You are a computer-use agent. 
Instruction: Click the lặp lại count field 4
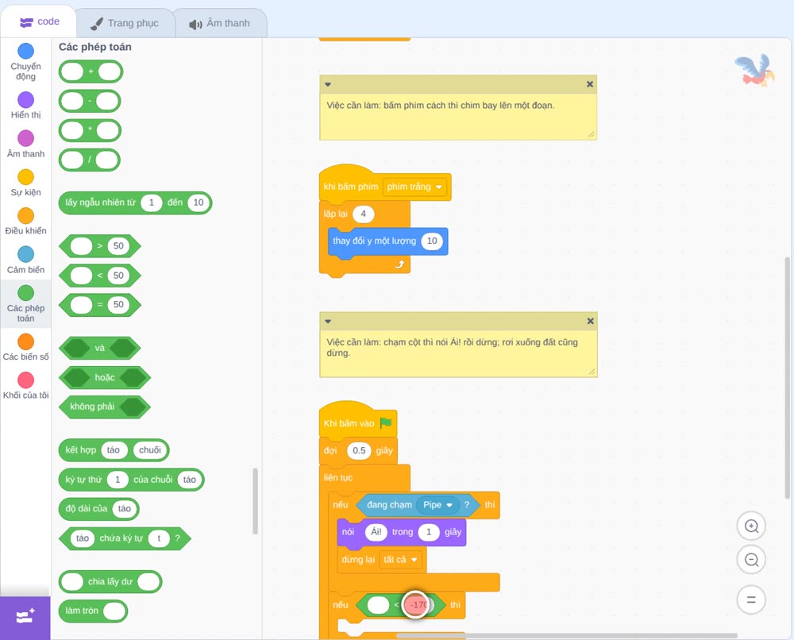click(363, 214)
